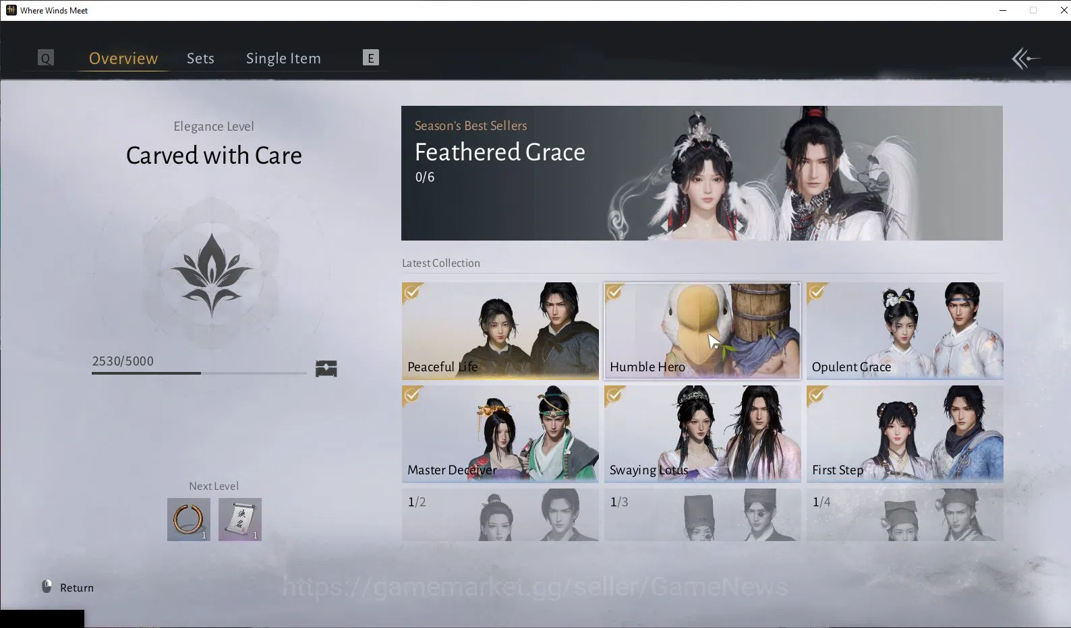Open the Feathered Grace best sellers banner
1071x628 pixels.
coord(701,173)
